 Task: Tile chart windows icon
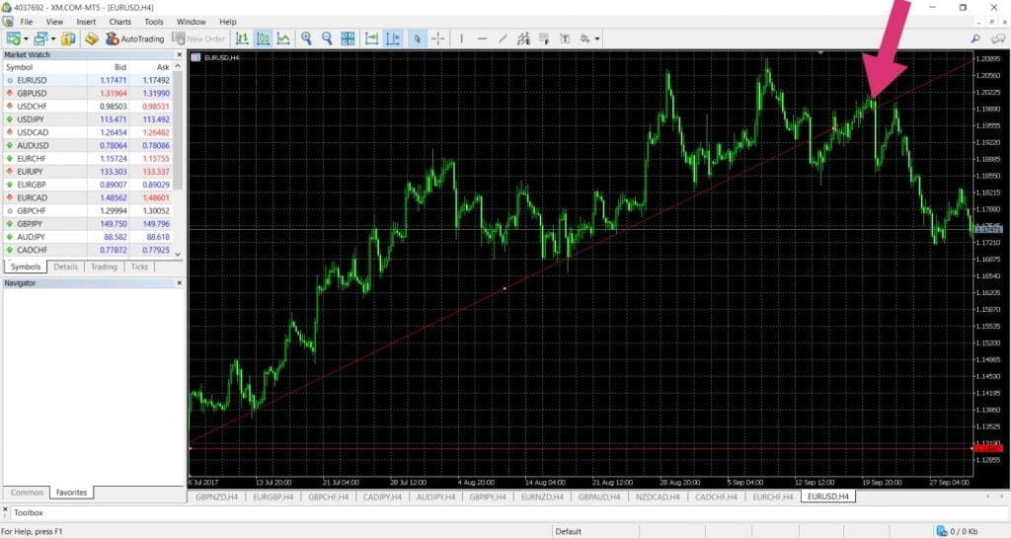click(x=348, y=38)
